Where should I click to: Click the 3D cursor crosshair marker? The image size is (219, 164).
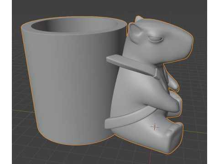click(x=155, y=126)
